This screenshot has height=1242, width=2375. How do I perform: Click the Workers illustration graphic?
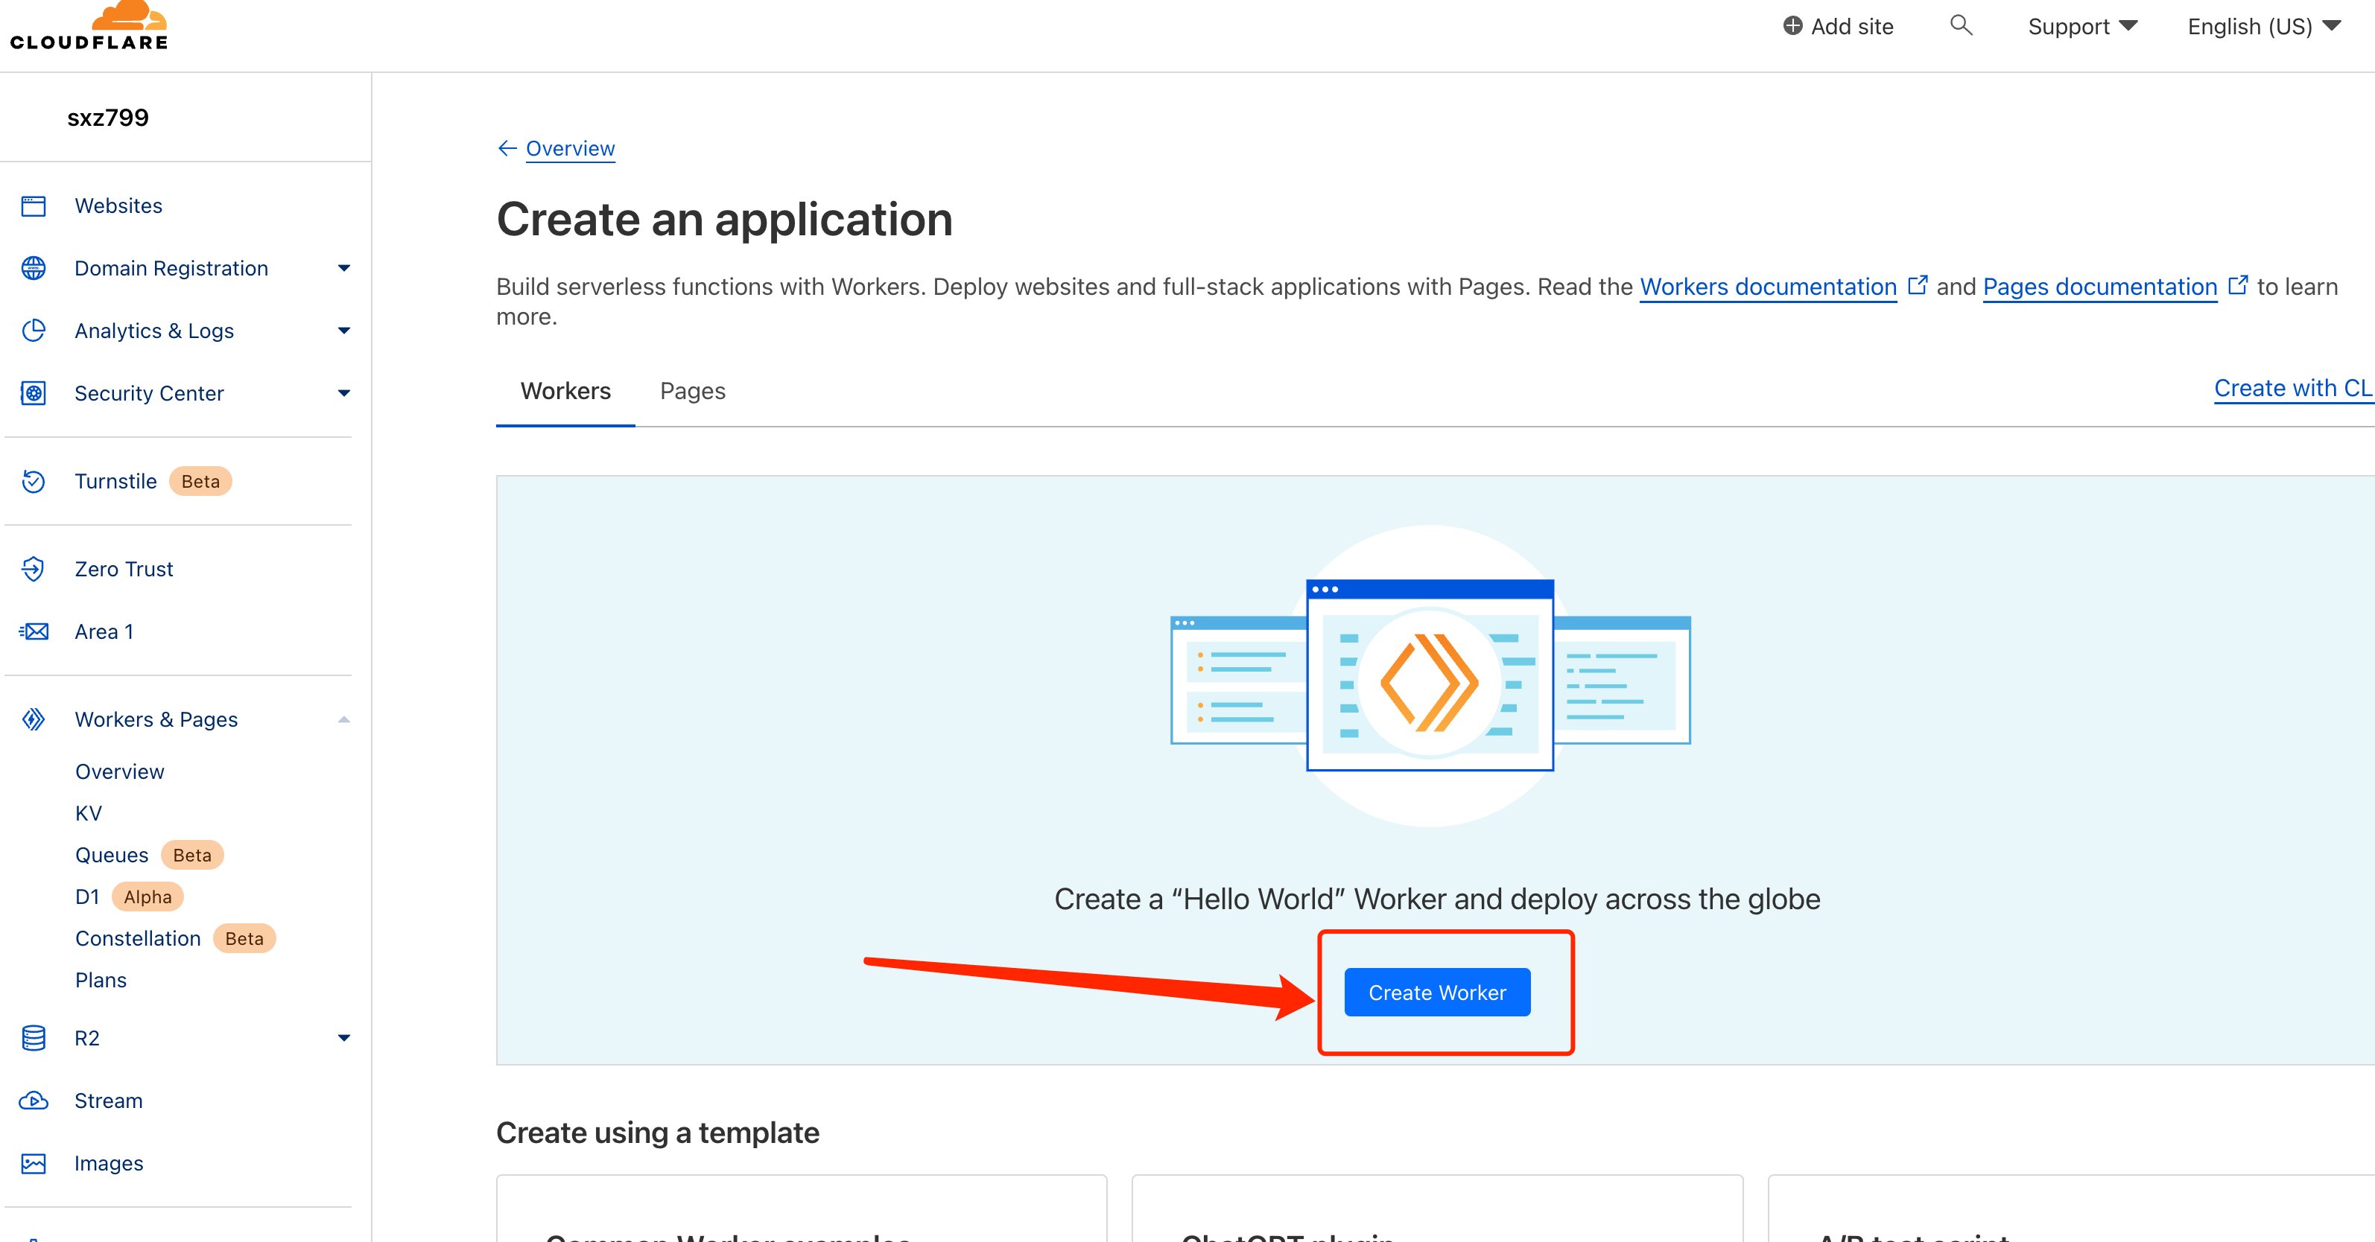[1430, 676]
